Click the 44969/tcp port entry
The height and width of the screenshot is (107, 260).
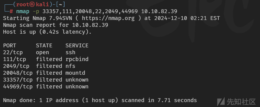point(18,87)
